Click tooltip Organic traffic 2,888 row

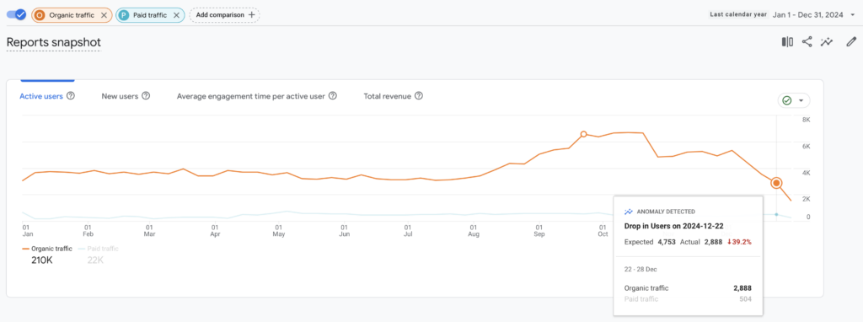(688, 288)
